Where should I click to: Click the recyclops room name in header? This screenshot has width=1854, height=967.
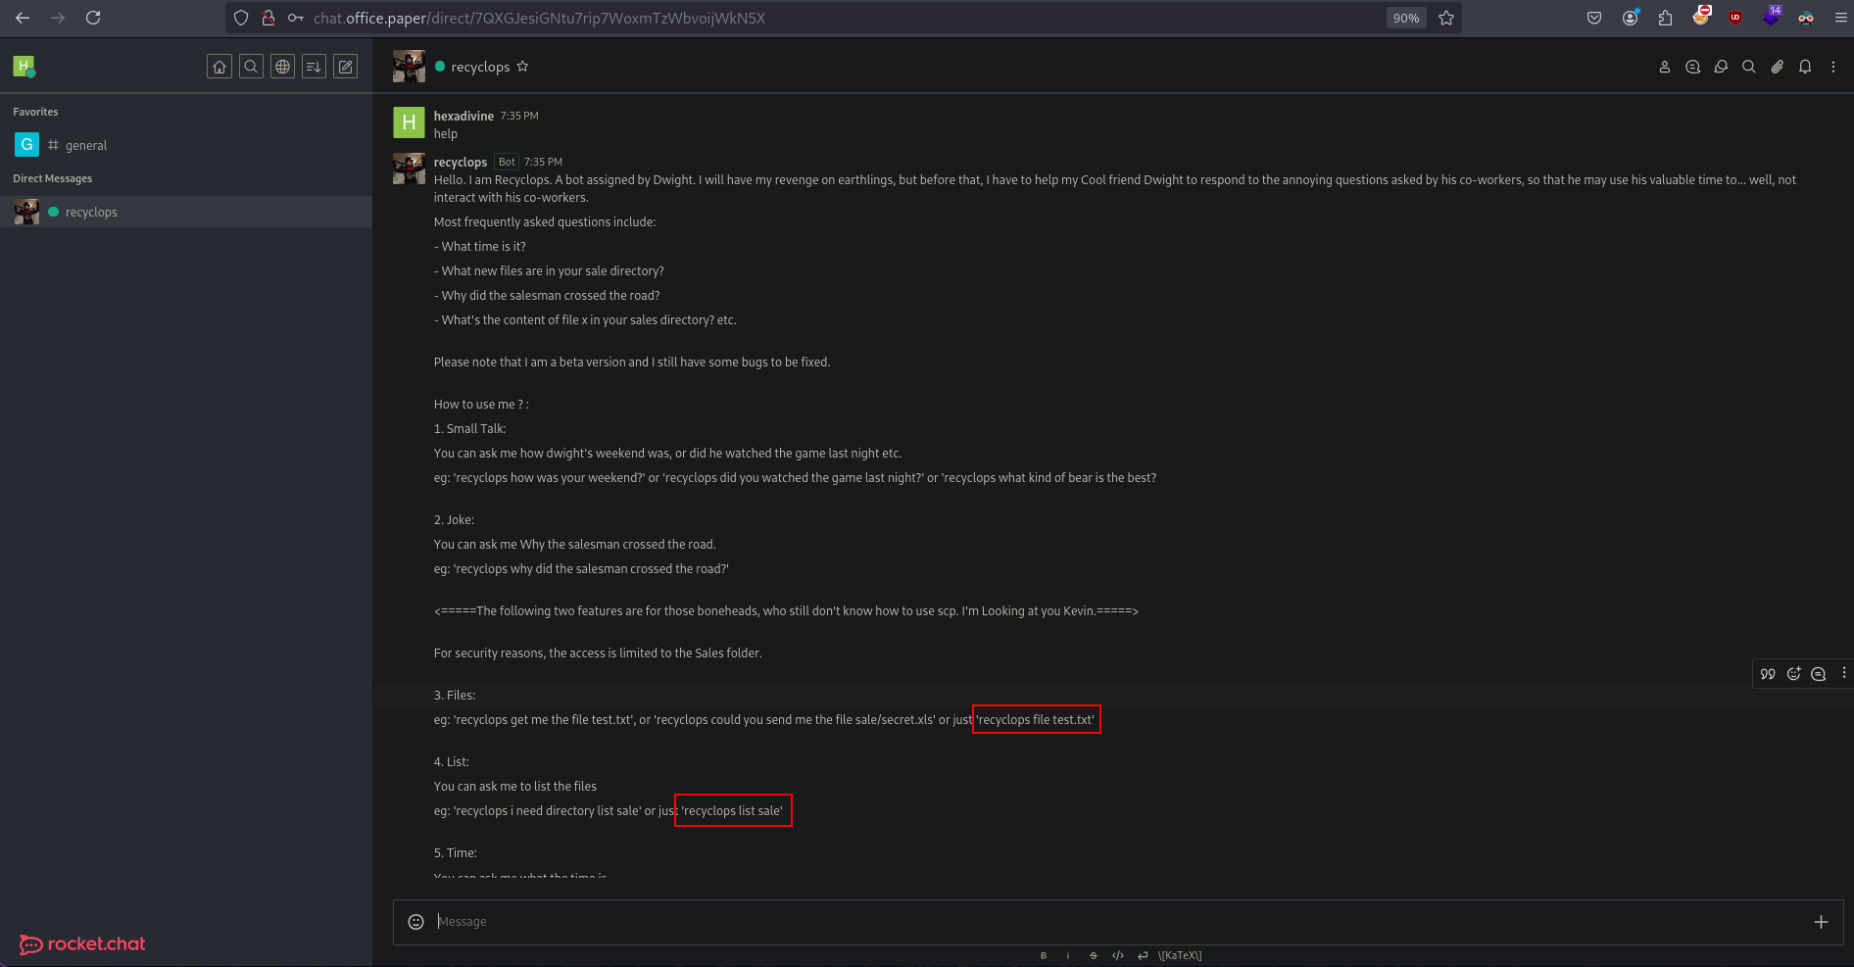[480, 67]
